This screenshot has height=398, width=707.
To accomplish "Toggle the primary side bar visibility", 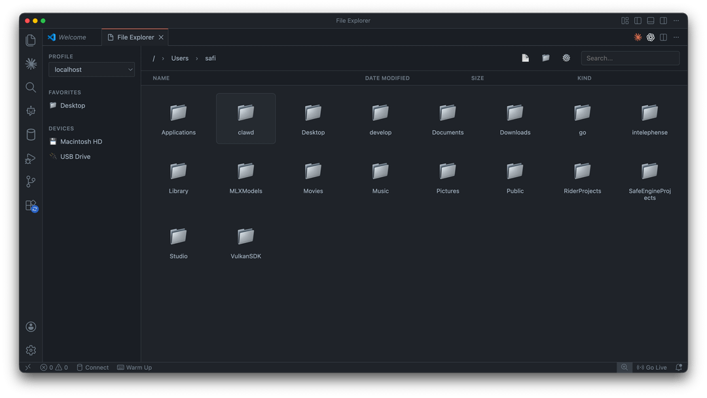I will 638,21.
